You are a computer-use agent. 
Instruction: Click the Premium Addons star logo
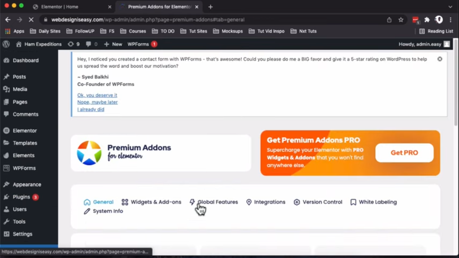click(x=89, y=153)
